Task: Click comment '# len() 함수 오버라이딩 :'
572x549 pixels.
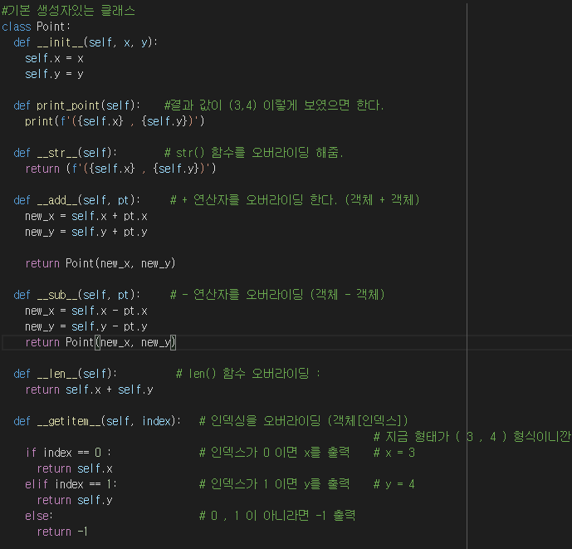Action: [x=248, y=374]
